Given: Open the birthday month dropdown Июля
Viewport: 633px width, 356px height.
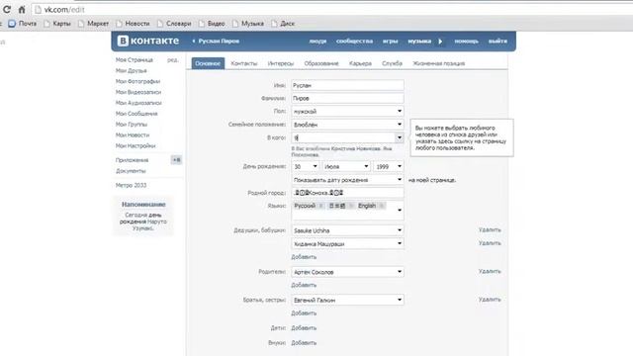Looking at the screenshot, I should 346,166.
